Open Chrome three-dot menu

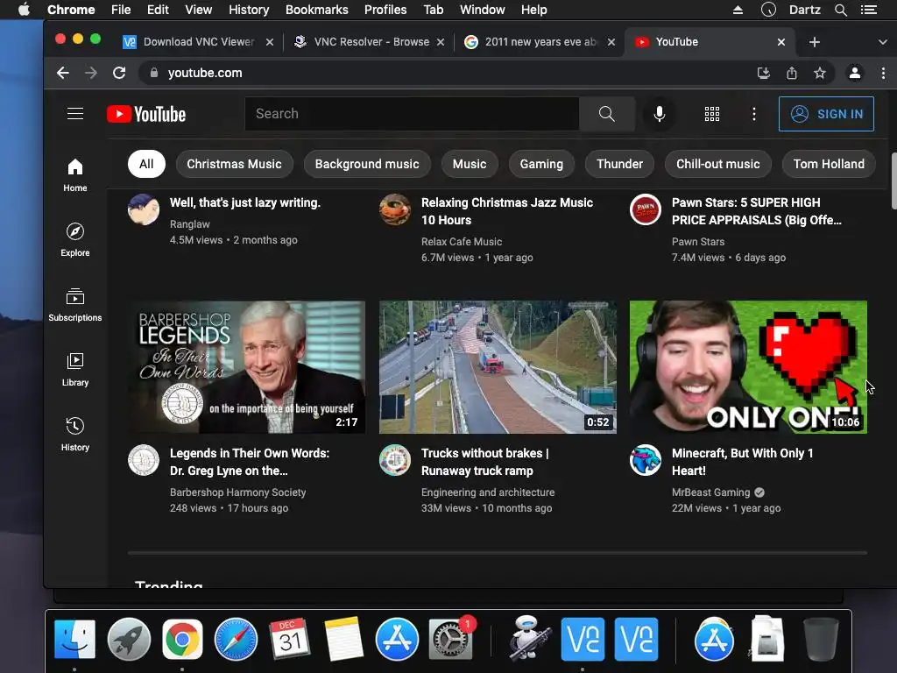[x=883, y=73]
